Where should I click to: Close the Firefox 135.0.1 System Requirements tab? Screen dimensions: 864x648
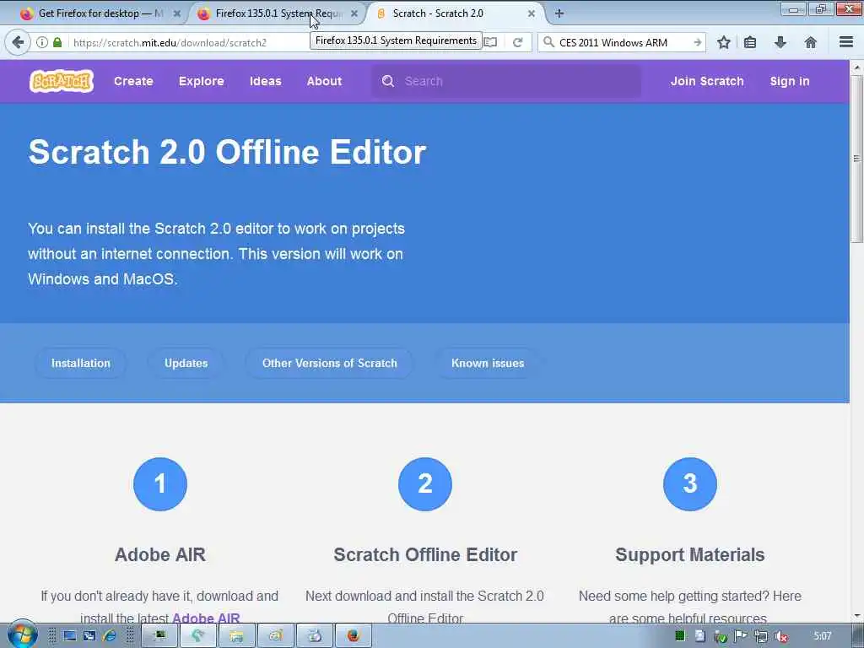pyautogui.click(x=354, y=13)
